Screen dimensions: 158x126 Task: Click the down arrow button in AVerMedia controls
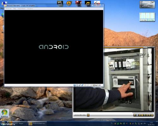click(x=150, y=115)
